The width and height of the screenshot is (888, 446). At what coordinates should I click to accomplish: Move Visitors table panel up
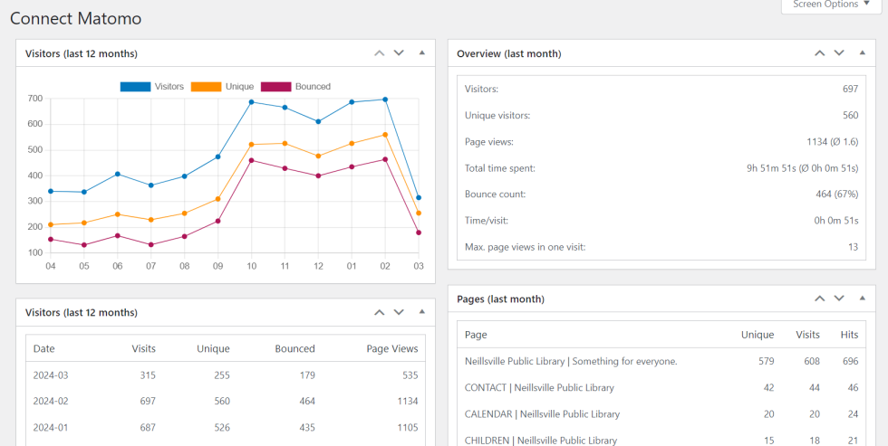(x=380, y=312)
